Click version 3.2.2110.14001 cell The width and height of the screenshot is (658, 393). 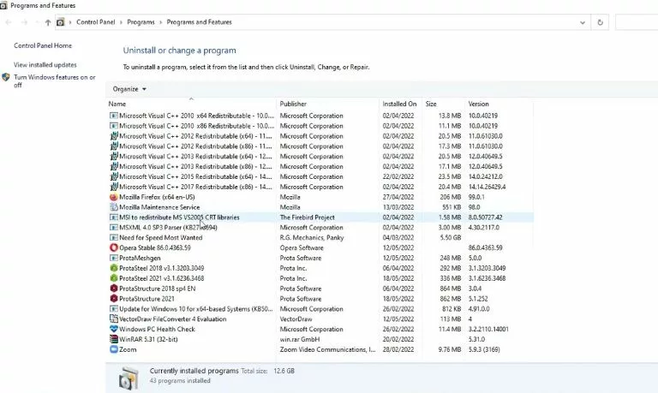click(488, 330)
